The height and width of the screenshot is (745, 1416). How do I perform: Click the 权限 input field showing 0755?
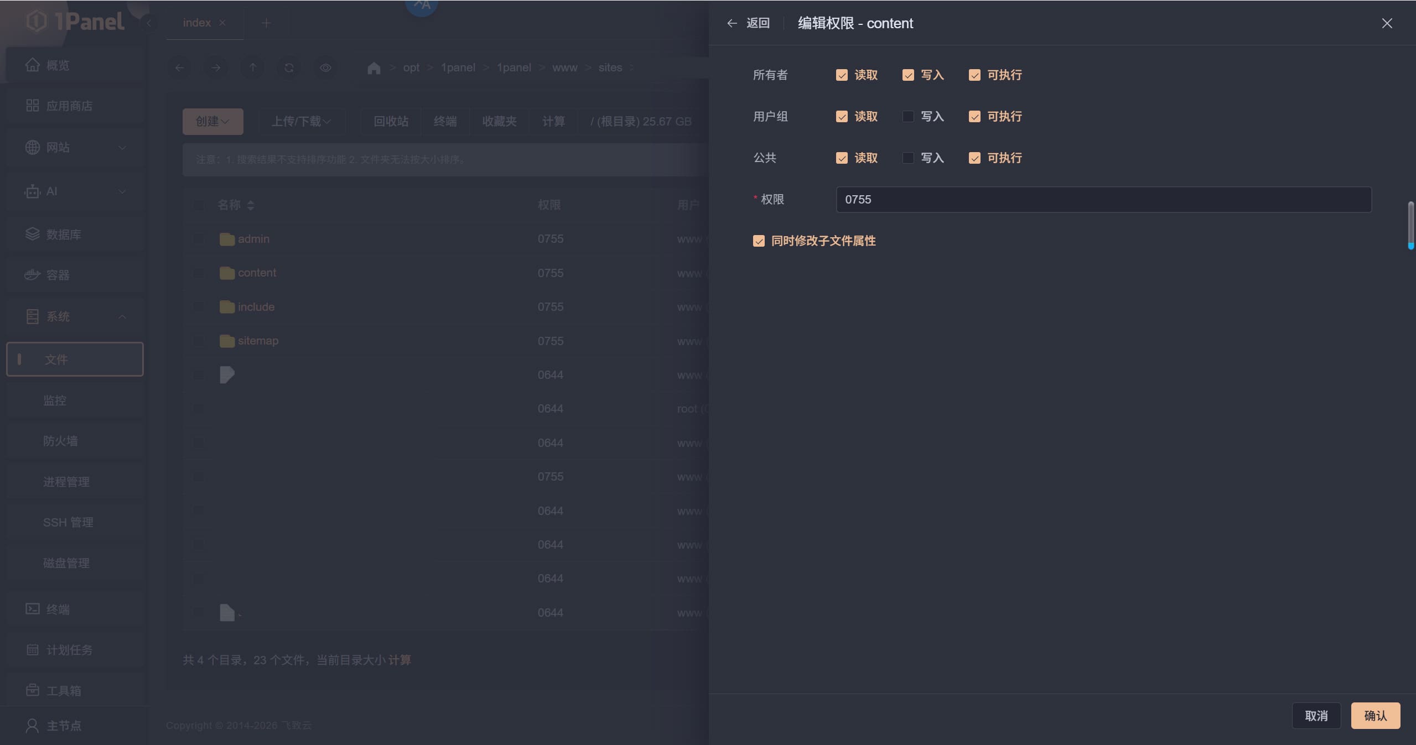(1103, 200)
